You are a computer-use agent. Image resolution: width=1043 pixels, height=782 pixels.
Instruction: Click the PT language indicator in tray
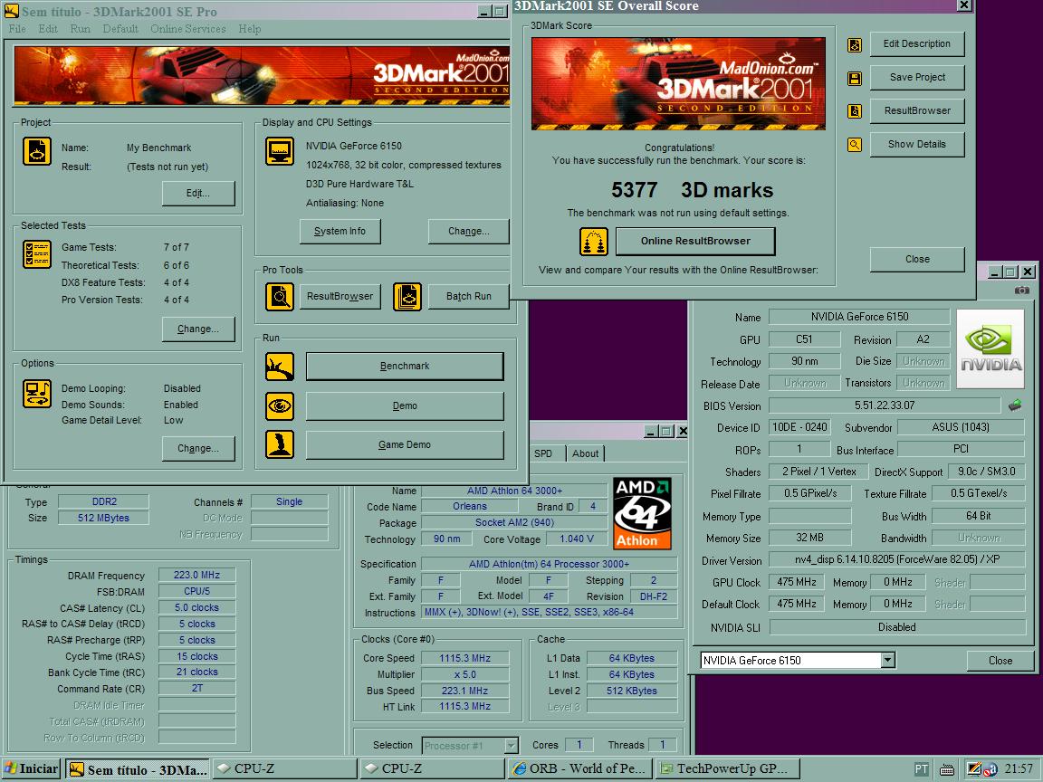922,769
